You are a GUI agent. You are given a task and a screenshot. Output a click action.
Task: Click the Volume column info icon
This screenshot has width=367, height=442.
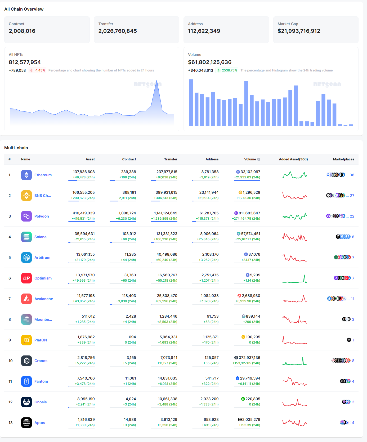pyautogui.click(x=259, y=159)
